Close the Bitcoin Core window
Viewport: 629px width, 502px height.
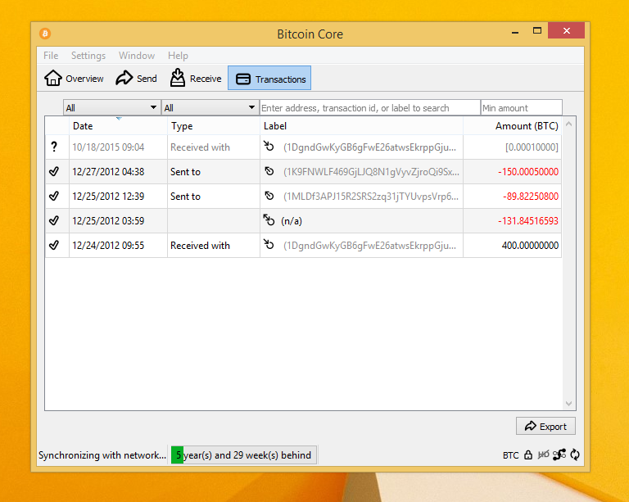point(566,30)
